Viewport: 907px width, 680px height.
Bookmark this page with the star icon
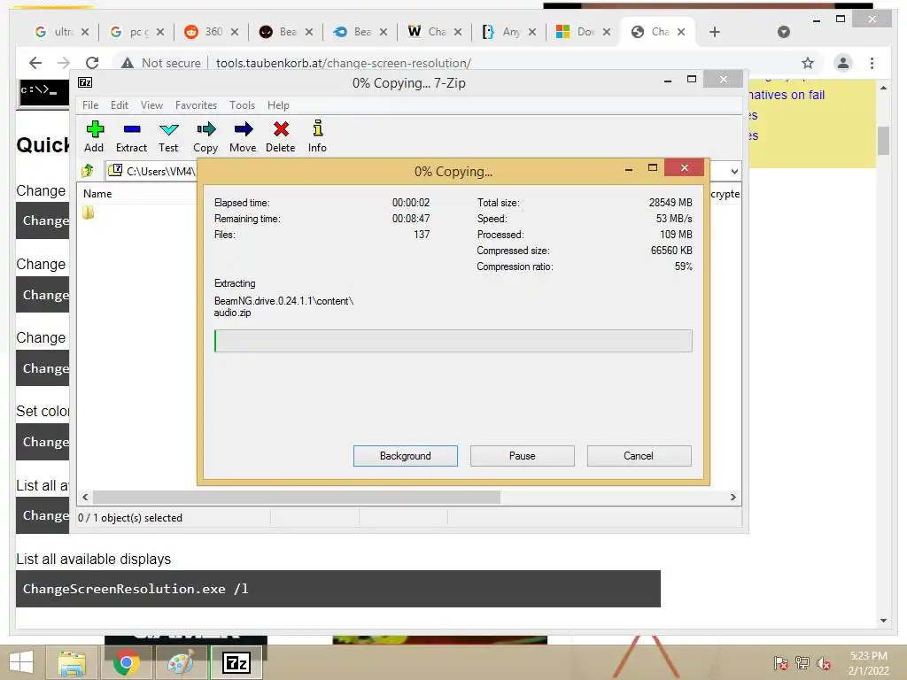808,63
